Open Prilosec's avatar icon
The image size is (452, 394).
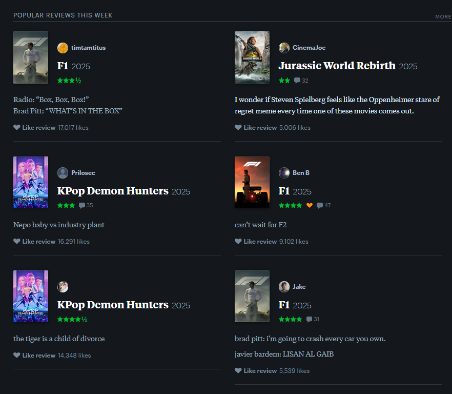point(63,173)
